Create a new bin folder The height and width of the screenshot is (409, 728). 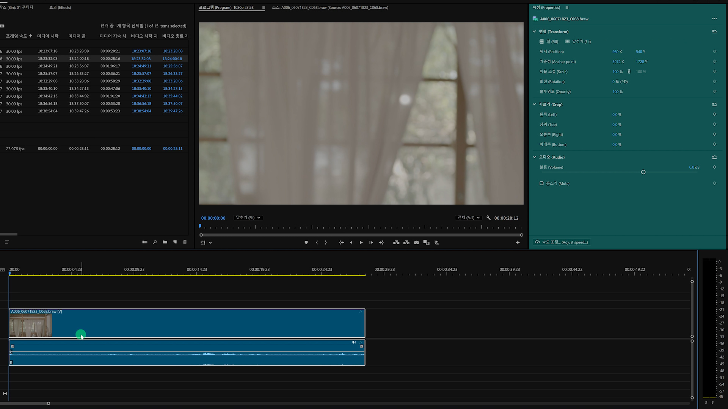[x=165, y=242]
